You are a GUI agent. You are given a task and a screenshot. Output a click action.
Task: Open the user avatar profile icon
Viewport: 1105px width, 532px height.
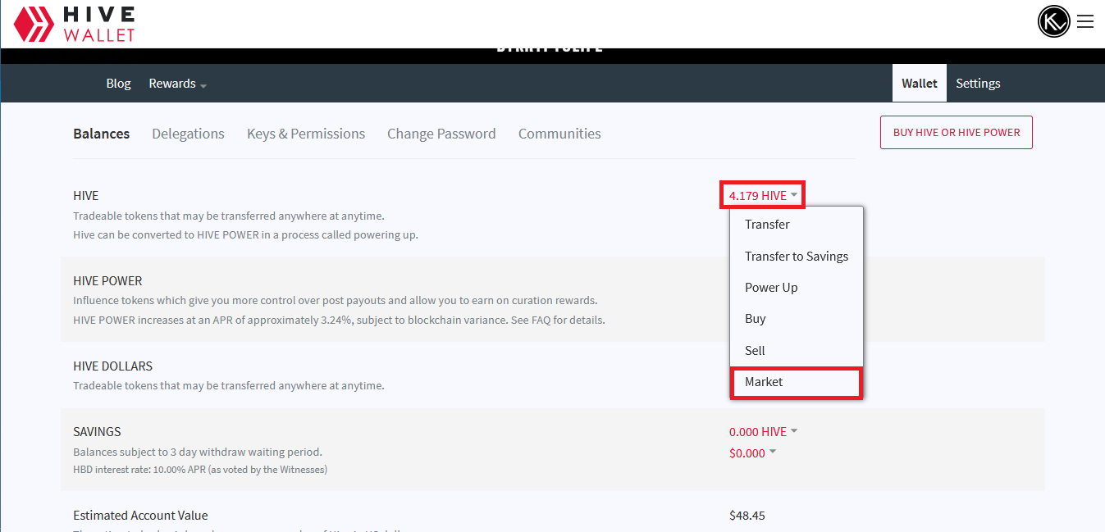[1053, 22]
